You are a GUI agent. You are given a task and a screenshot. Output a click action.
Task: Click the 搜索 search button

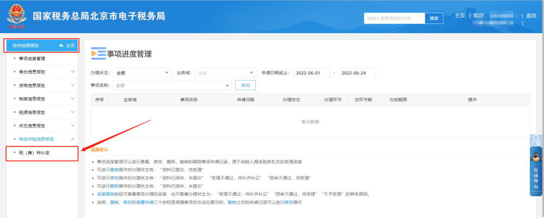[434, 18]
